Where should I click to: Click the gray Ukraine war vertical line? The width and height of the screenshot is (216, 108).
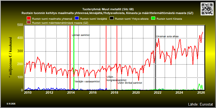point(156,58)
